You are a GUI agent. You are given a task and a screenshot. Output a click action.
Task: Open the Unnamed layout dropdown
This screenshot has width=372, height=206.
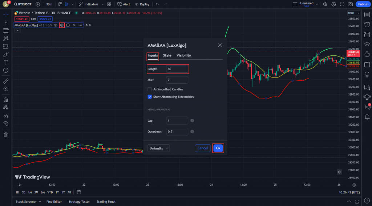tap(309, 4)
